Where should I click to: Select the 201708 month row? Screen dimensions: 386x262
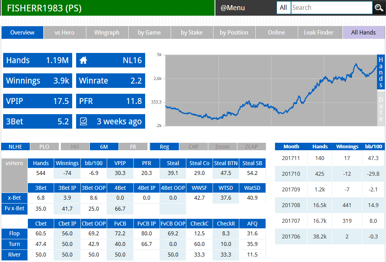click(330, 205)
